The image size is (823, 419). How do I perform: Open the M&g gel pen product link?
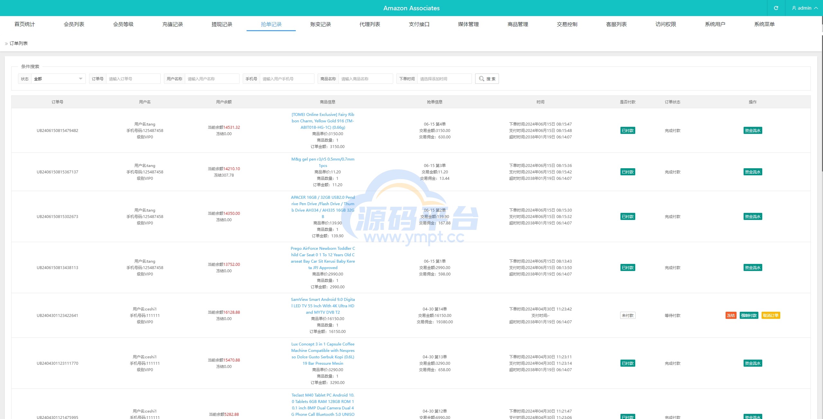pos(323,162)
